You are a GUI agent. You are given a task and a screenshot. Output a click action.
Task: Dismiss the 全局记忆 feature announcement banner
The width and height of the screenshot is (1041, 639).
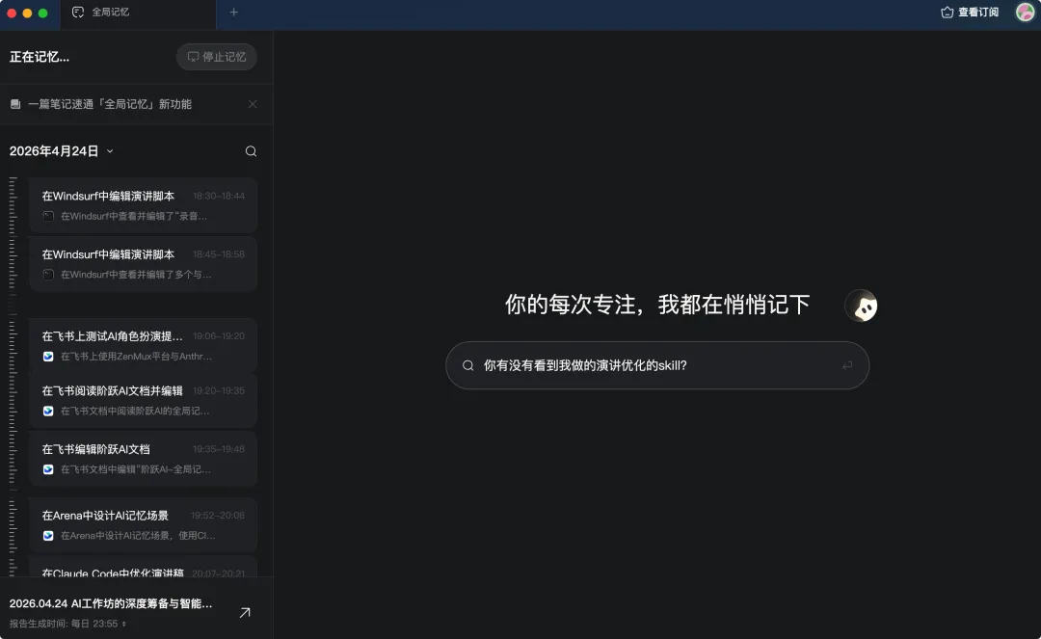(254, 103)
